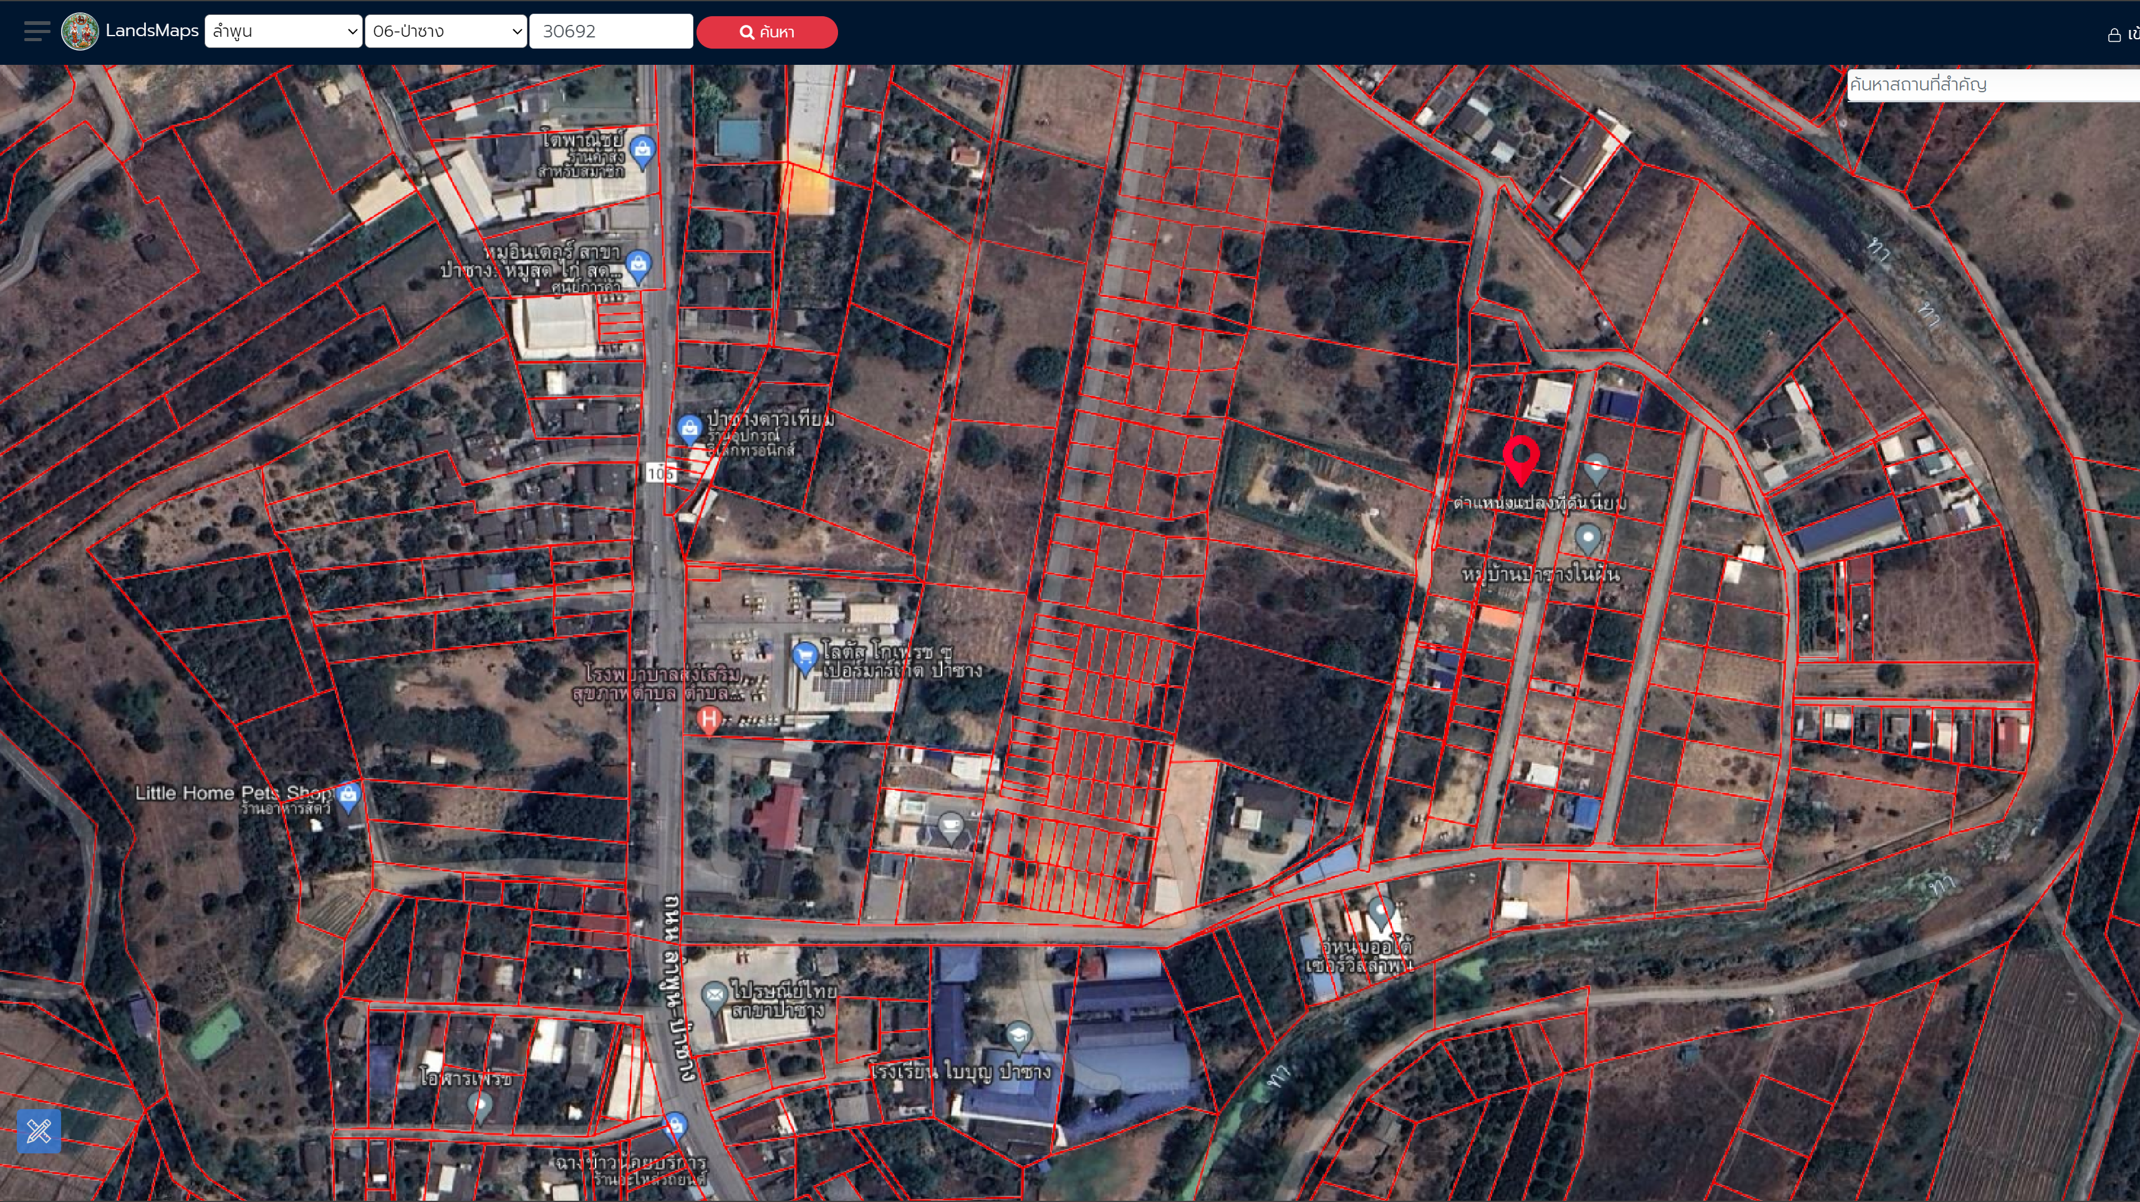This screenshot has width=2140, height=1202.
Task: Open the measure tool icon
Action: (39, 1130)
